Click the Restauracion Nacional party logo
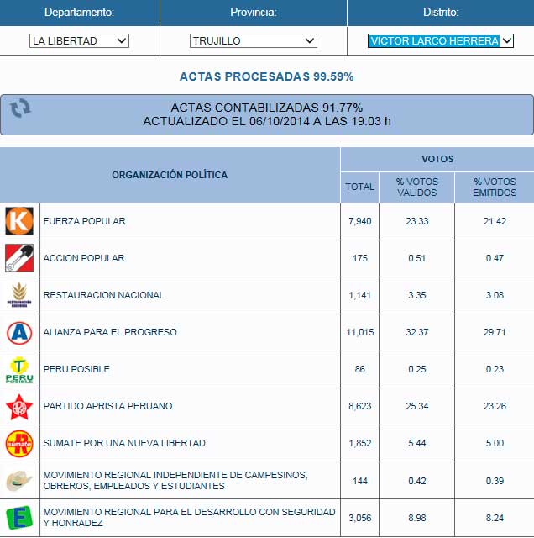Screen dimensions: 534x538 pyautogui.click(x=18, y=295)
